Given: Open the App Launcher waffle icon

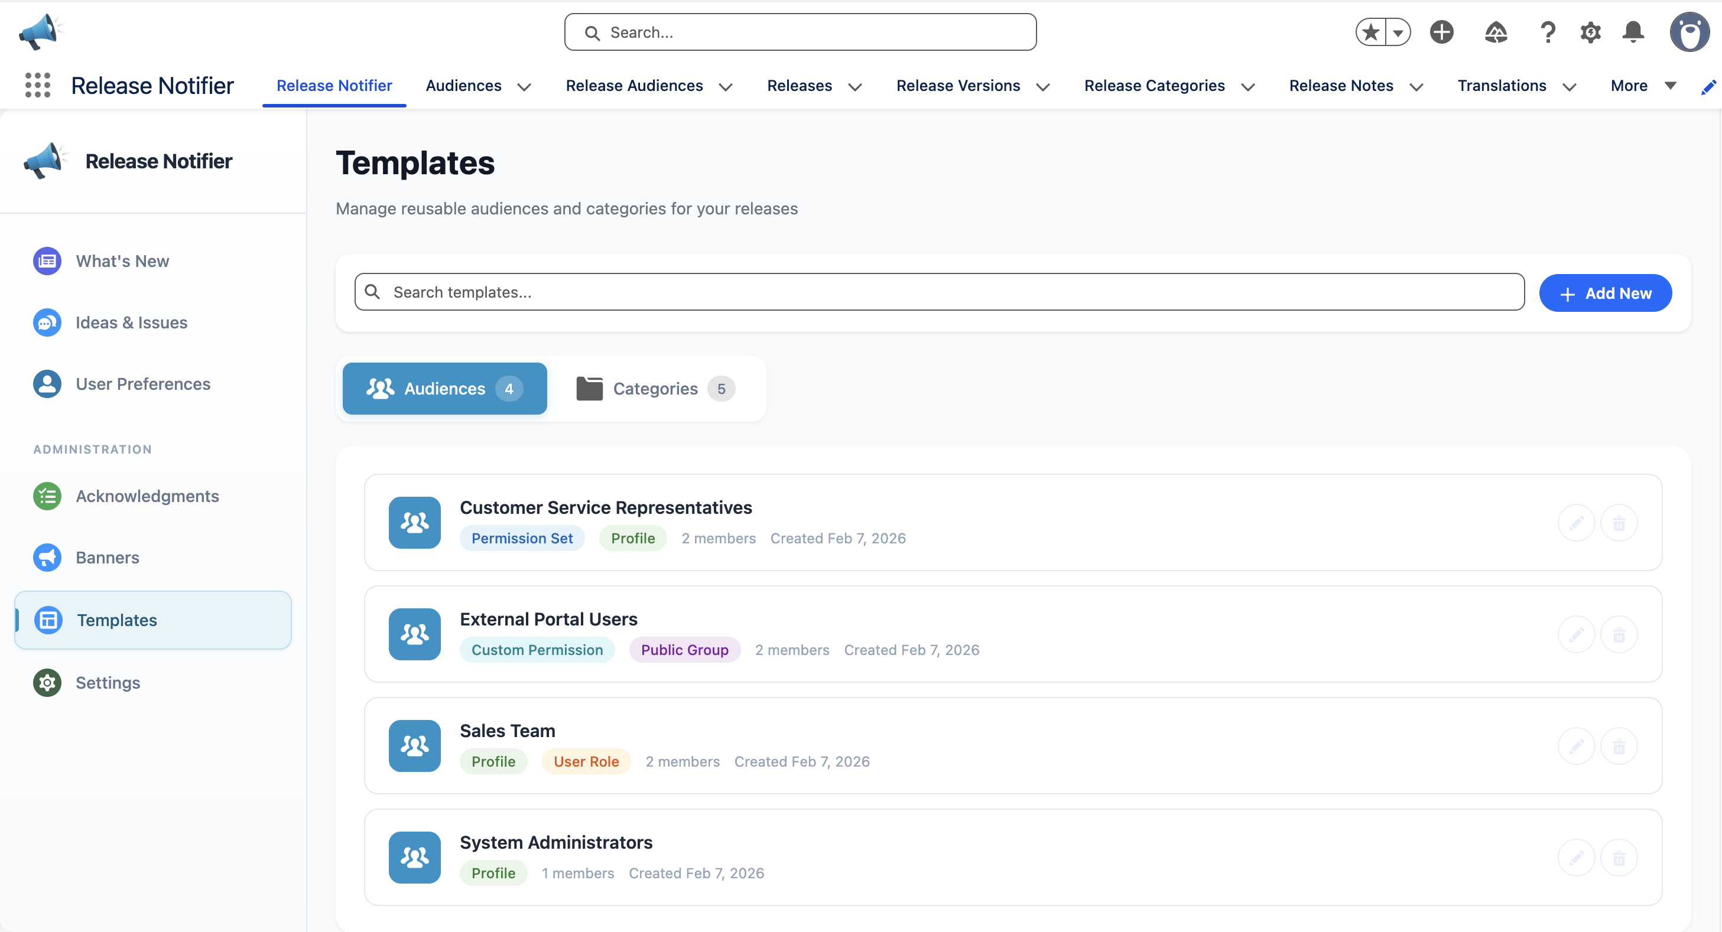Looking at the screenshot, I should coord(37,85).
